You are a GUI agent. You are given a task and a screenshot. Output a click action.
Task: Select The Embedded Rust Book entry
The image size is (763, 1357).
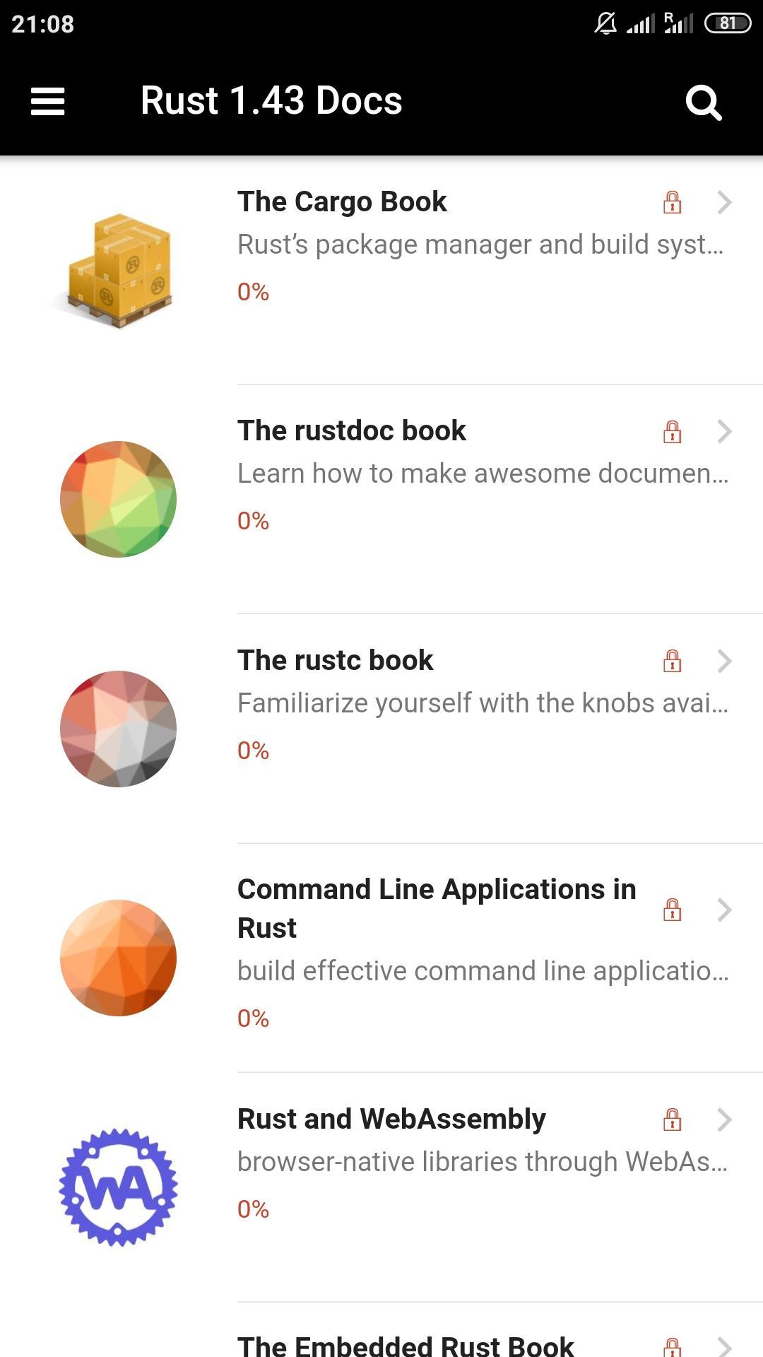pyautogui.click(x=406, y=1345)
